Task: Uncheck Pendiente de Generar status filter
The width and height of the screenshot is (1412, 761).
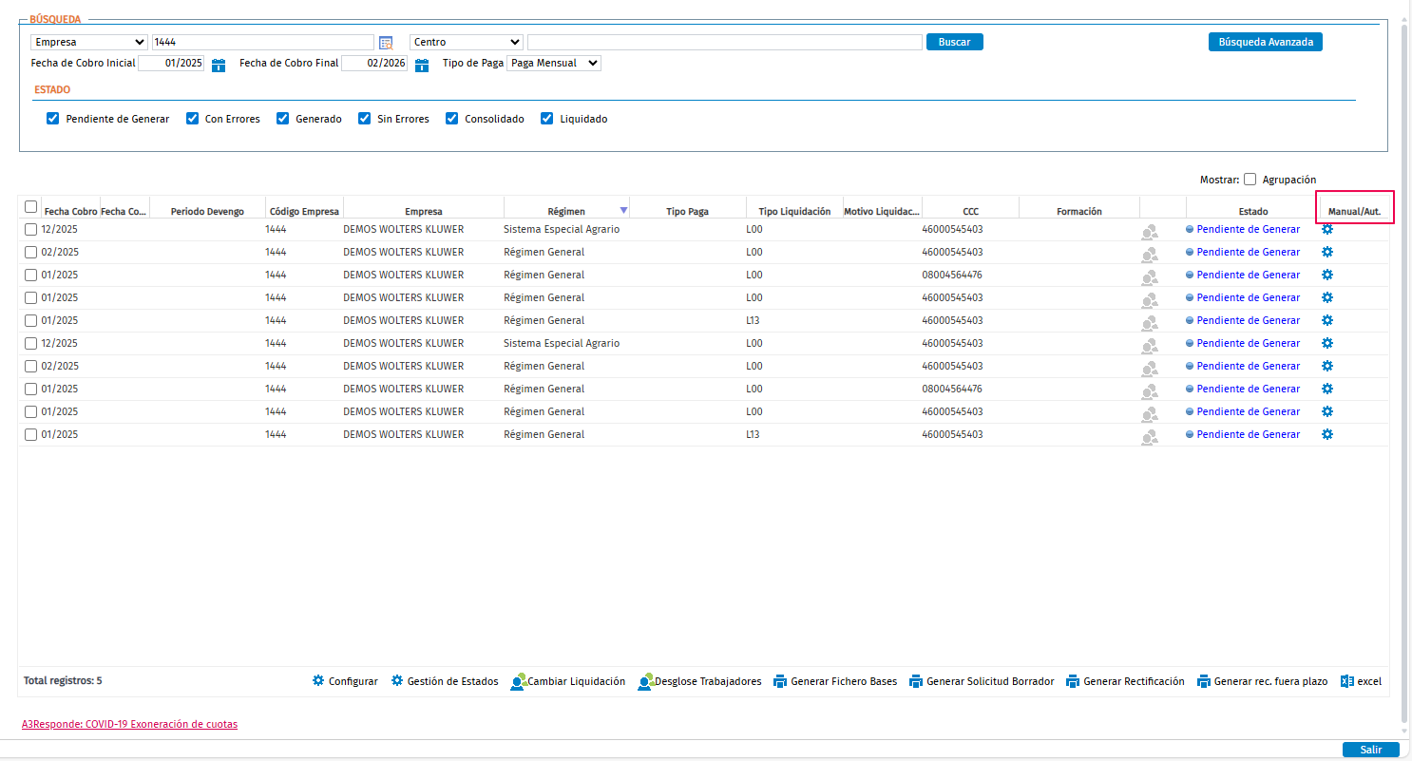Action: click(53, 119)
